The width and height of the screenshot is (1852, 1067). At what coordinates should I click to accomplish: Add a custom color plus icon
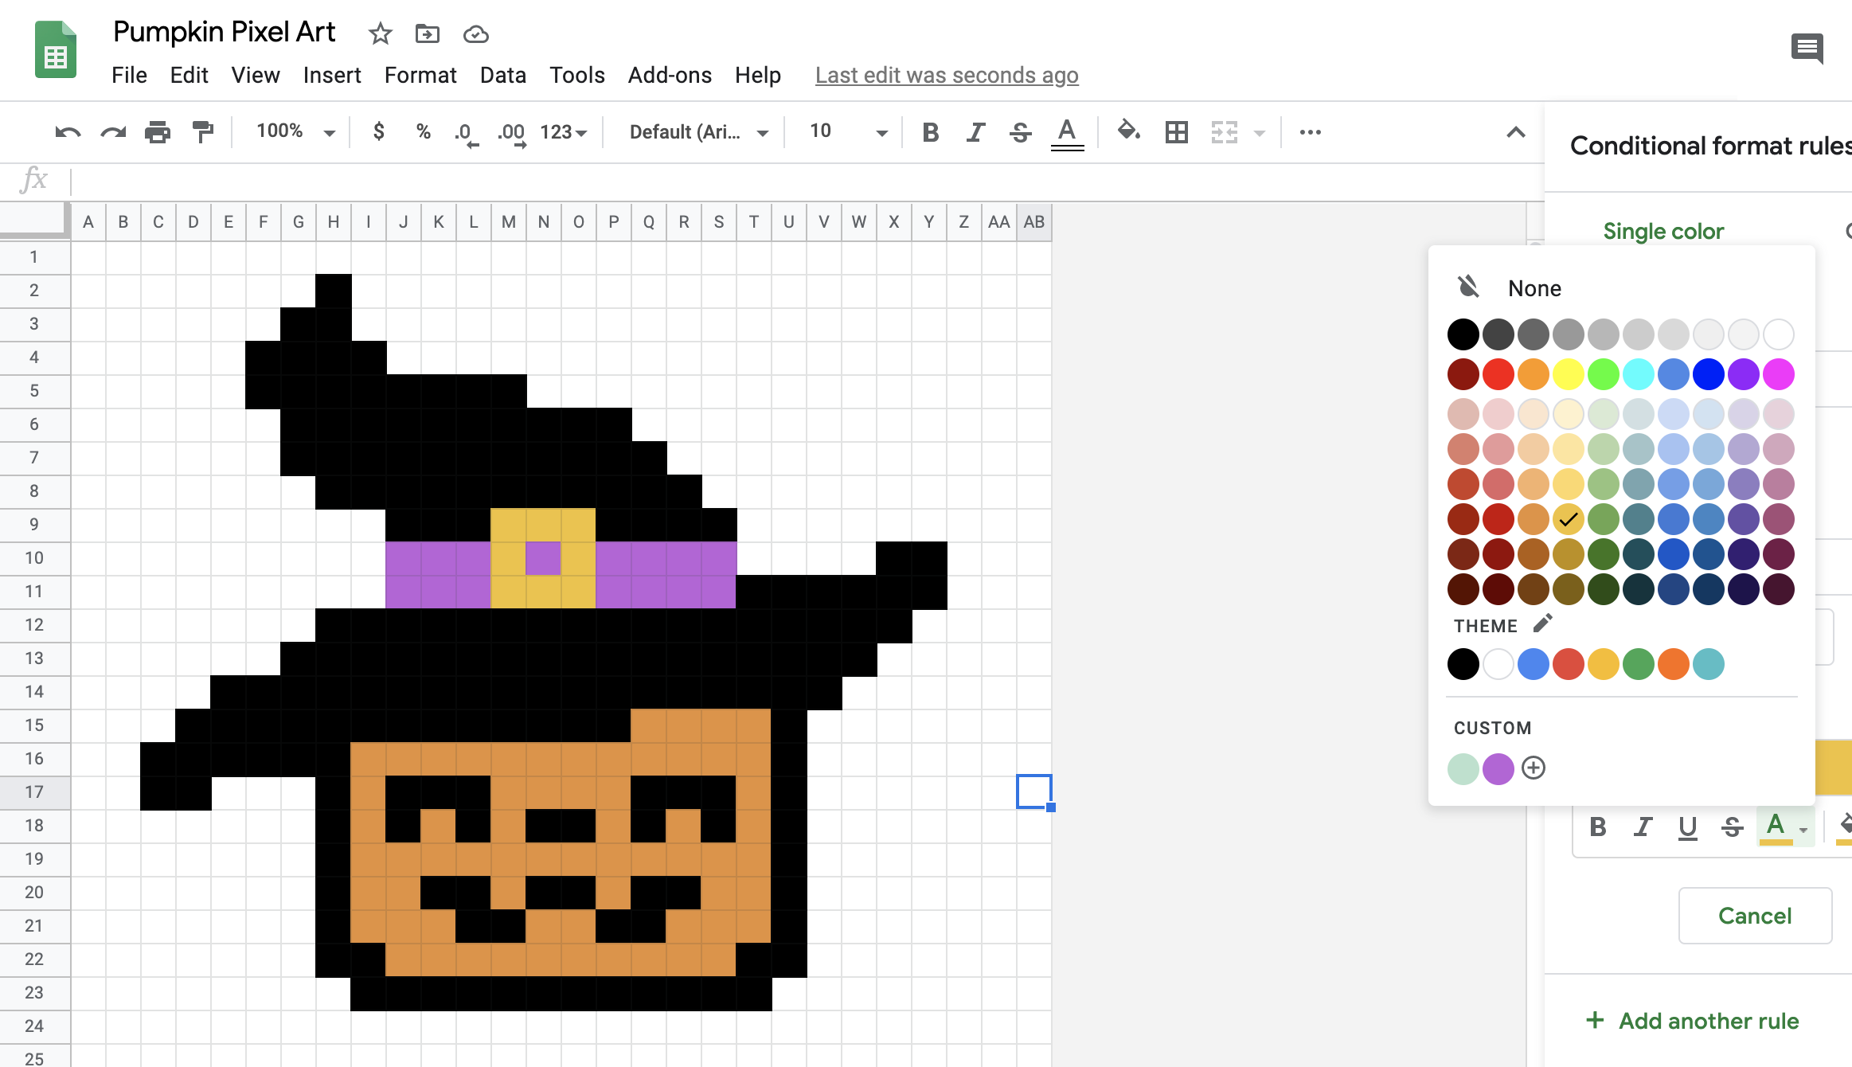[x=1534, y=768]
